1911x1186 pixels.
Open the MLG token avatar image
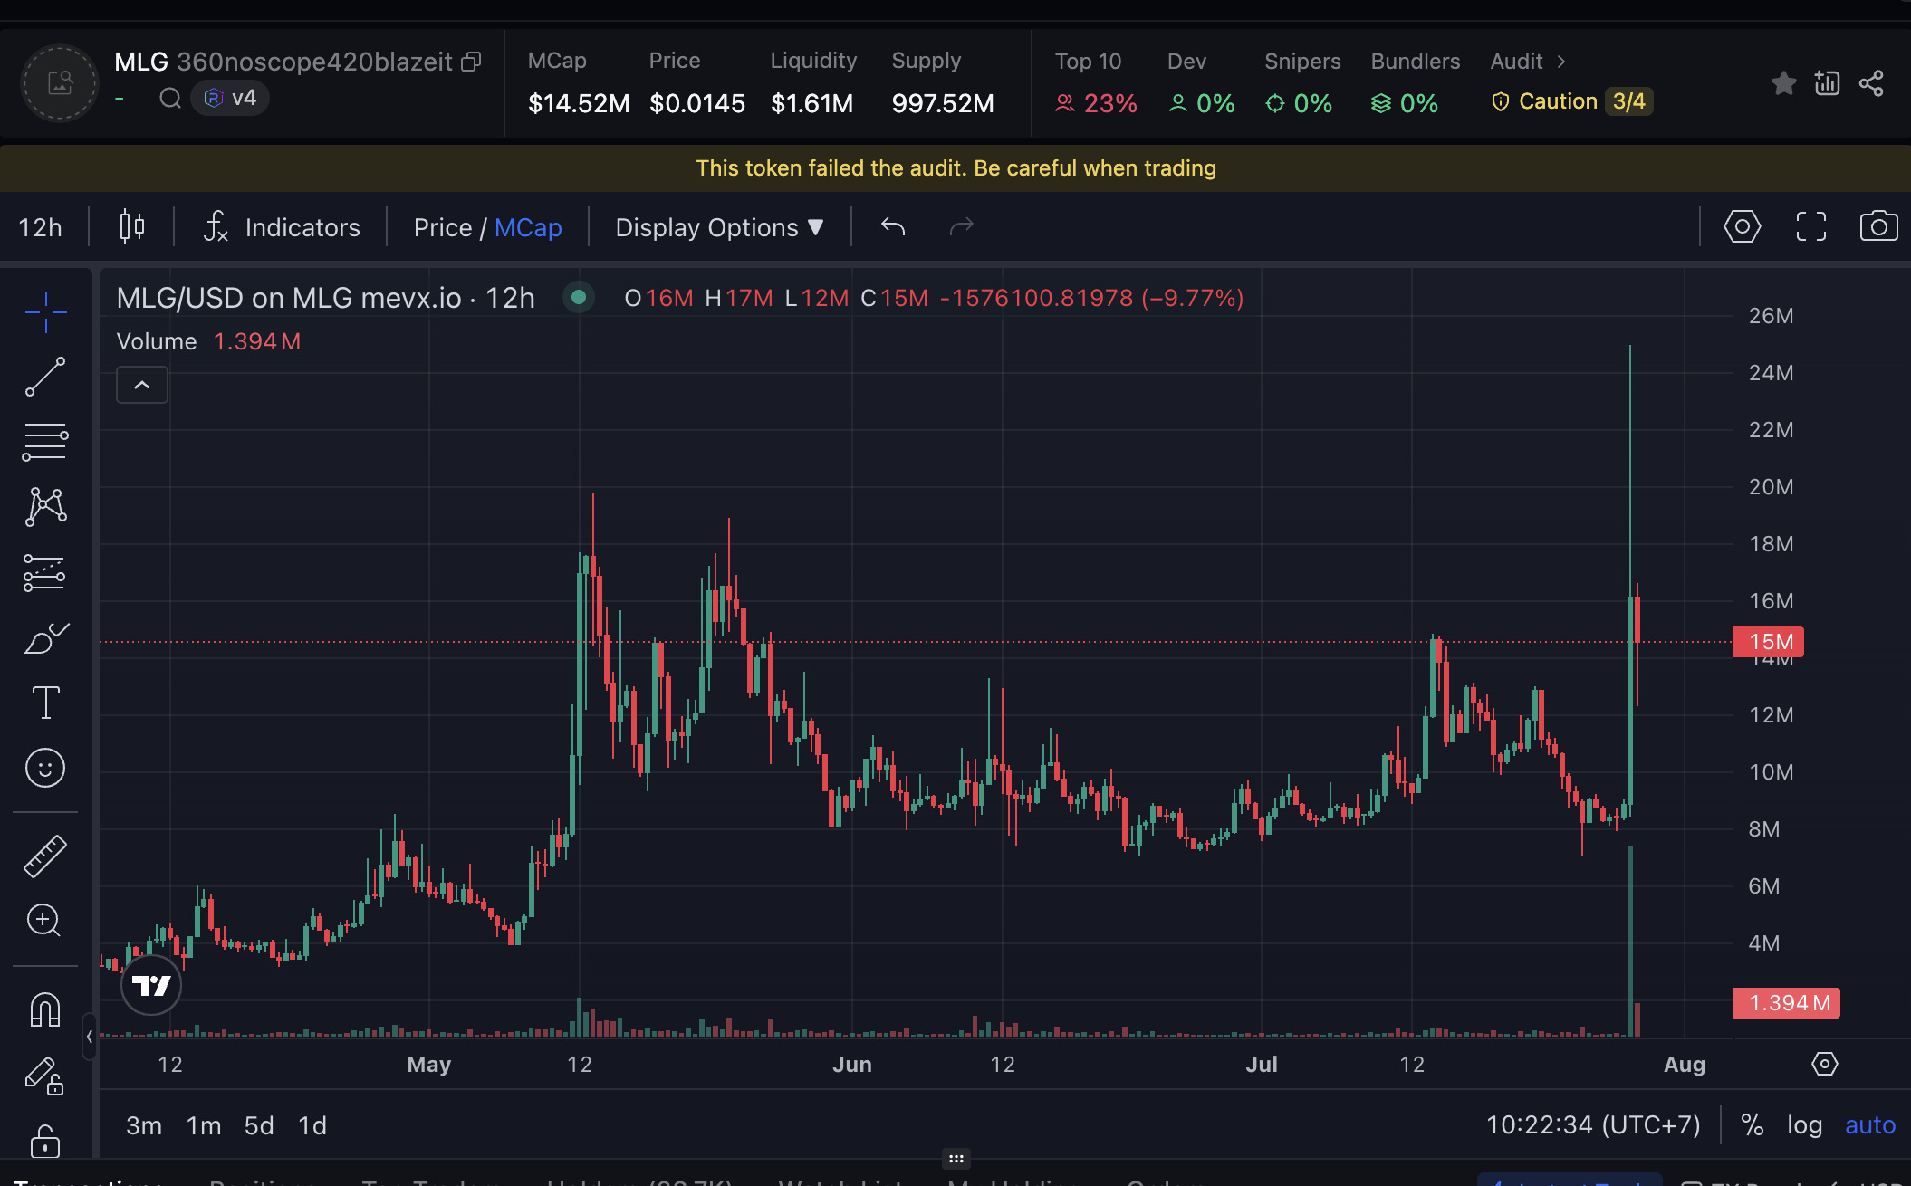60,83
